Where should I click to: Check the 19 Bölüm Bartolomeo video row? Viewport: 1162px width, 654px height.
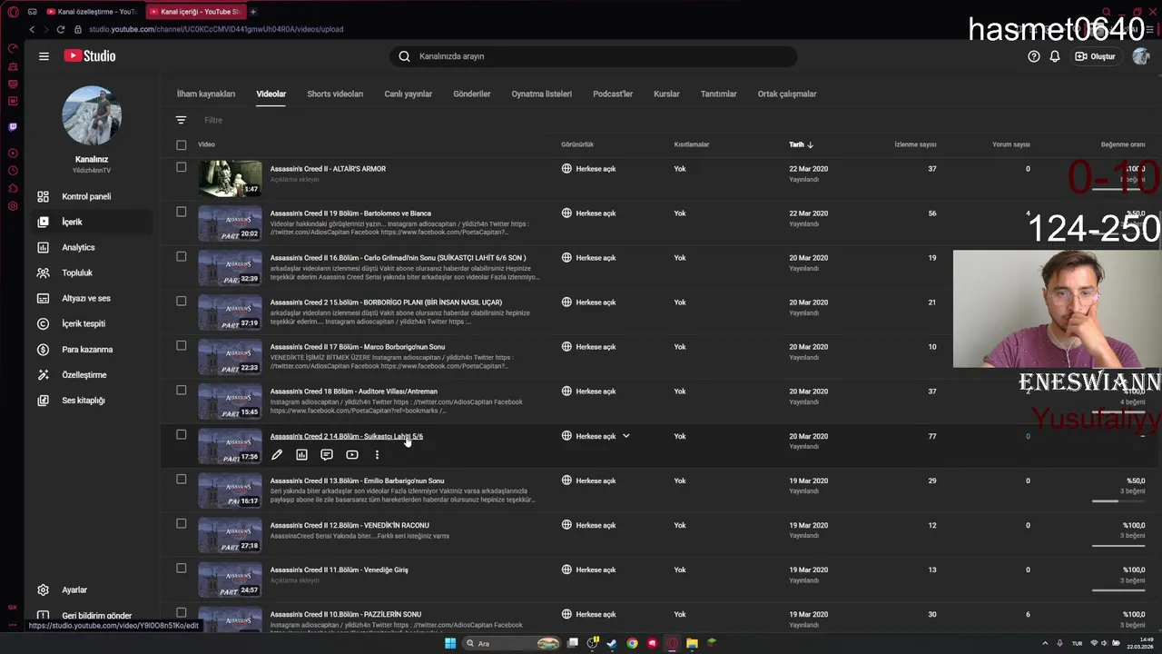[182, 212]
